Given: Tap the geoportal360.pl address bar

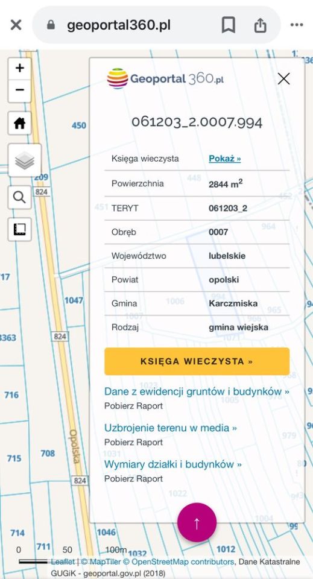Looking at the screenshot, I should pyautogui.click(x=157, y=25).
